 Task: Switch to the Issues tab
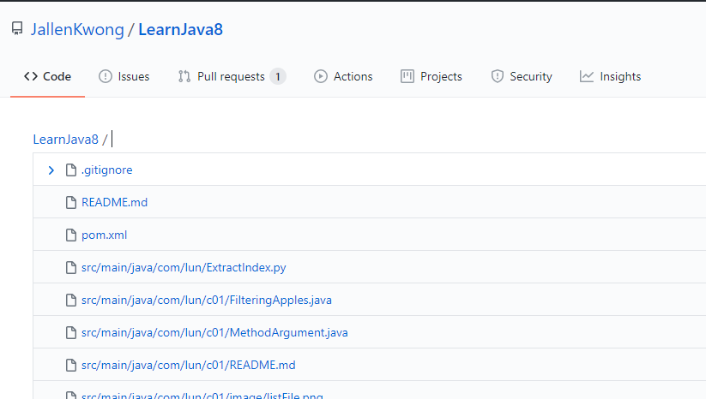(x=124, y=76)
